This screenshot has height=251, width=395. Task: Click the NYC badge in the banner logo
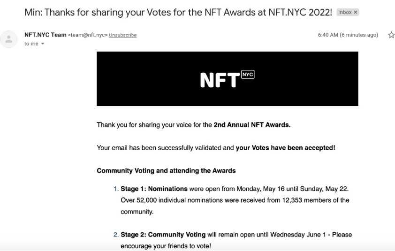tap(248, 75)
